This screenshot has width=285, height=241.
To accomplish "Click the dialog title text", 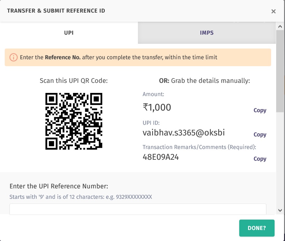I will pyautogui.click(x=56, y=11).
